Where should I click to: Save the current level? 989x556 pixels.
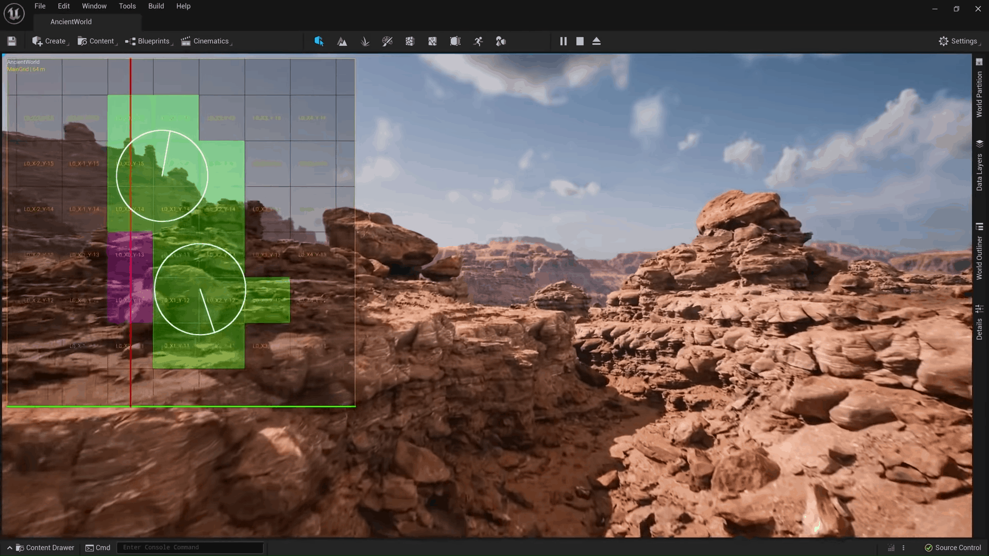tap(11, 41)
